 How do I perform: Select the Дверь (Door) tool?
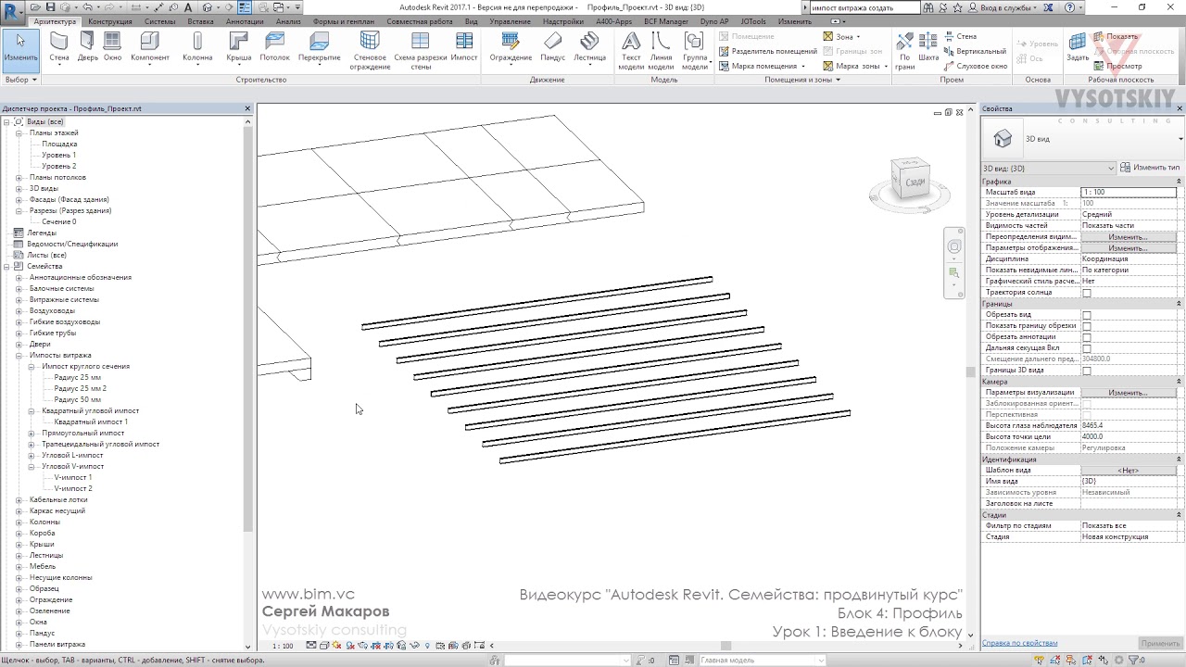click(x=87, y=47)
